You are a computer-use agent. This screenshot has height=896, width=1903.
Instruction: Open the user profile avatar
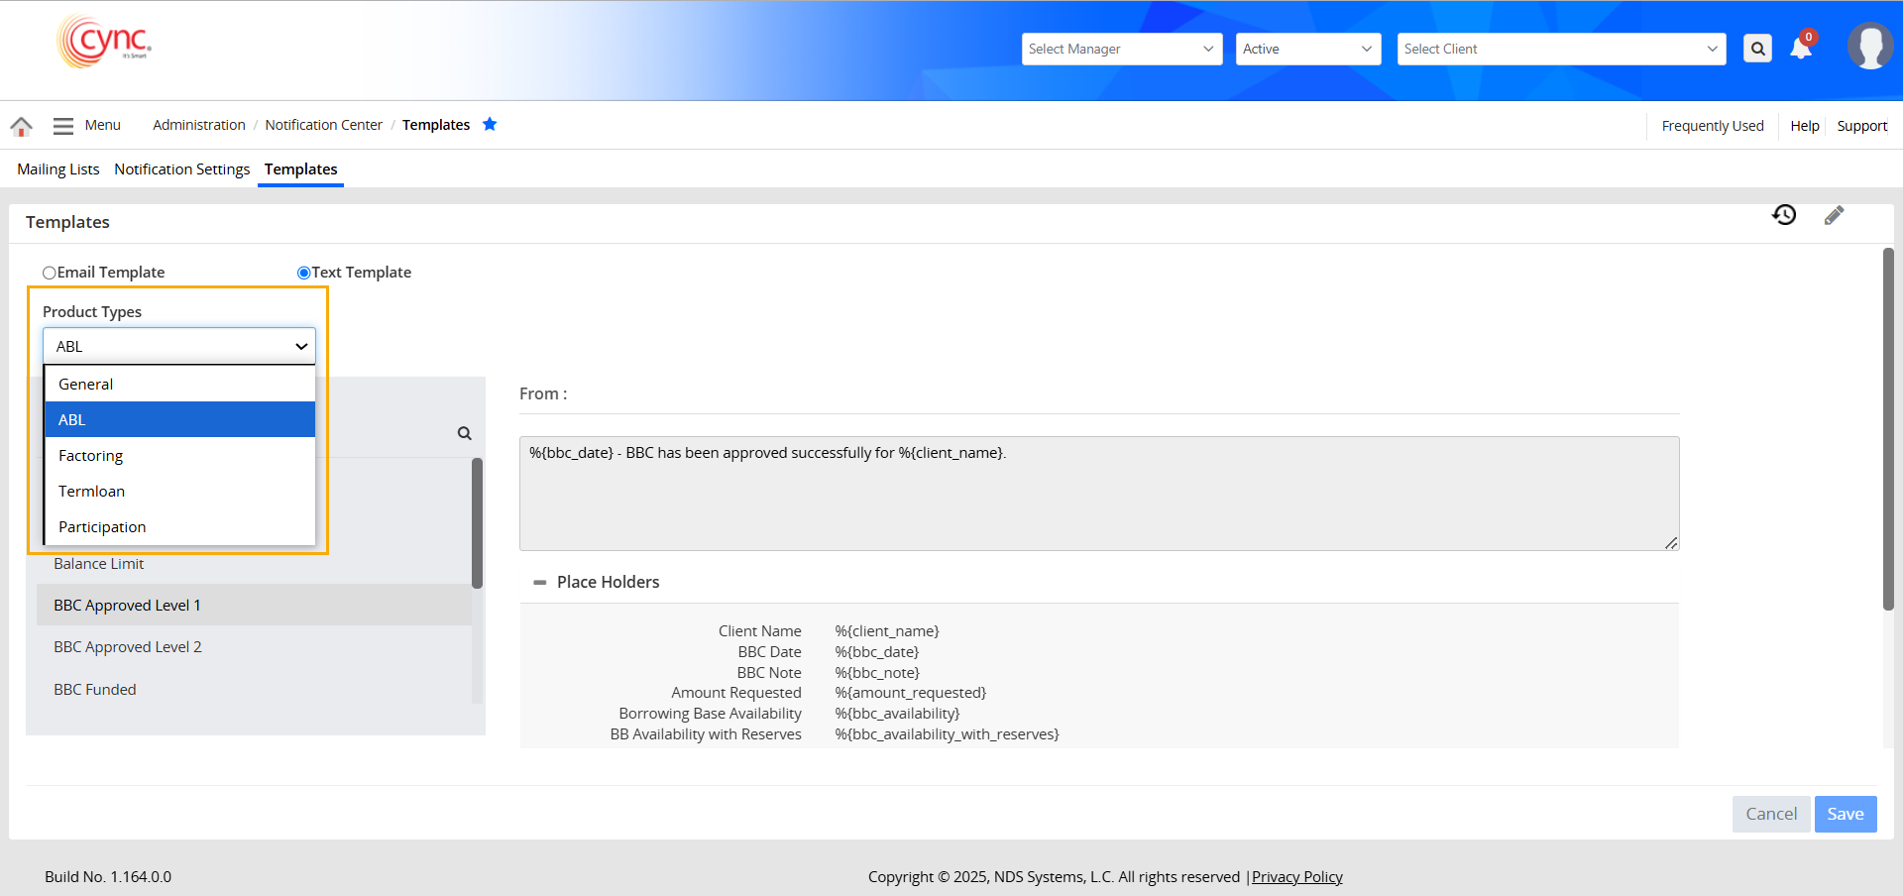coord(1869,47)
